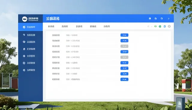Viewport: 192px width, 110px height.
Task: Click the light green icon in the tab toolbar
Action: (155, 26)
